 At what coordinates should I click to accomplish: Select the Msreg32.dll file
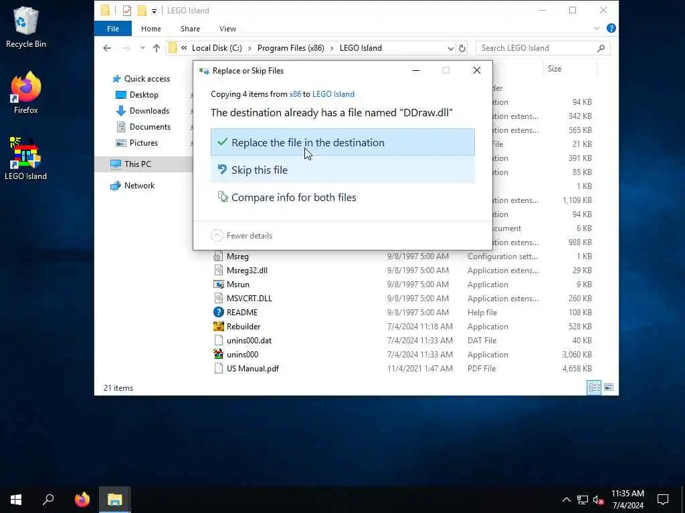click(247, 271)
